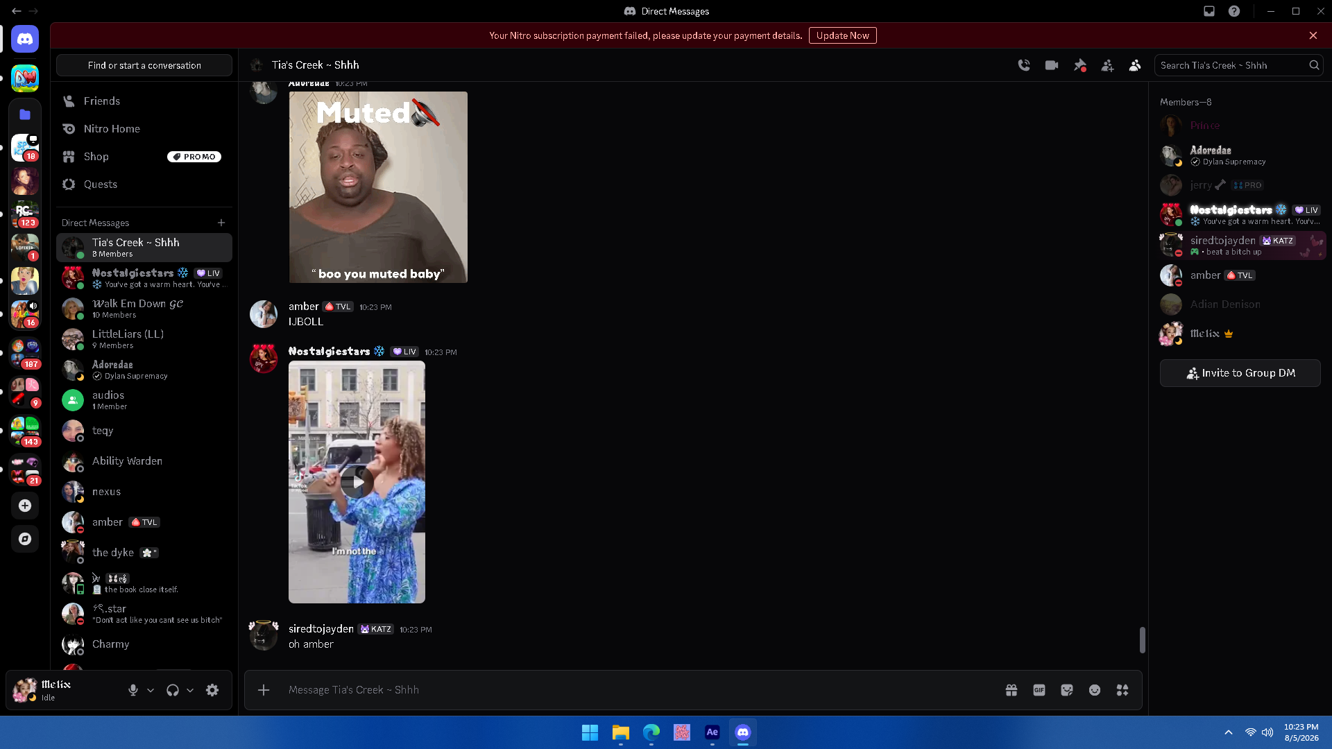Click the search magnifier icon in header
The image size is (1332, 749).
tap(1314, 65)
